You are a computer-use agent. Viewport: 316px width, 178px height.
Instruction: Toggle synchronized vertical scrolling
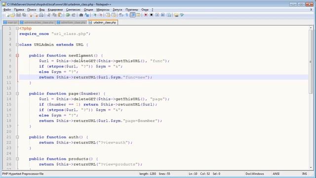point(108,15)
